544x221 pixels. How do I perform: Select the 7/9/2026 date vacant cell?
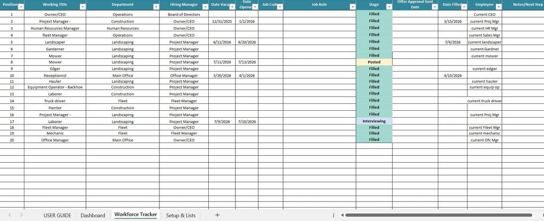click(222, 122)
